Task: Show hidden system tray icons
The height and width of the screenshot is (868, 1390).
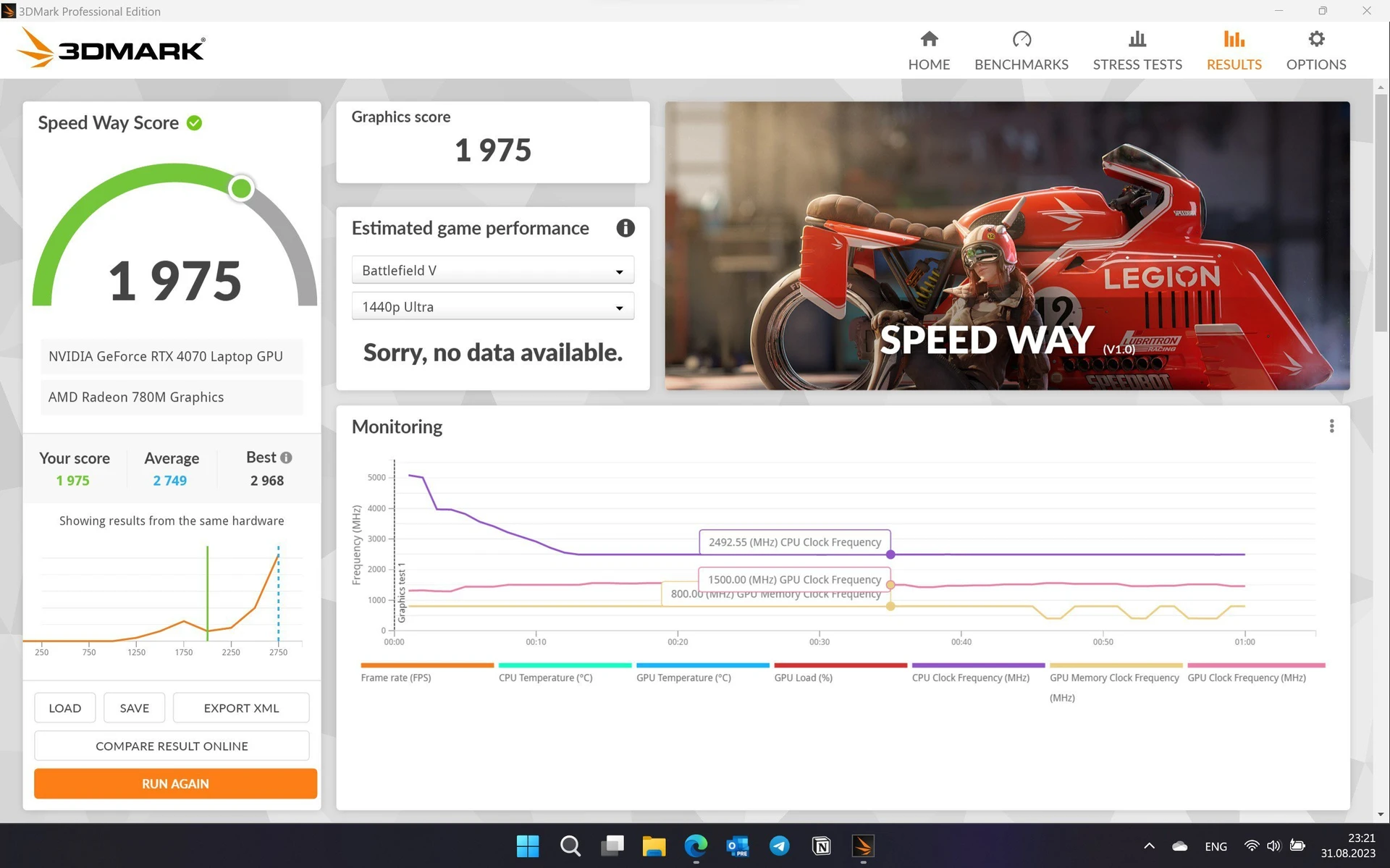Action: pyautogui.click(x=1149, y=846)
